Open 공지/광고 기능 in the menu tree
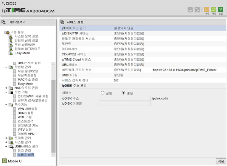Viewport: 227px width, 166px height. pos(28,125)
